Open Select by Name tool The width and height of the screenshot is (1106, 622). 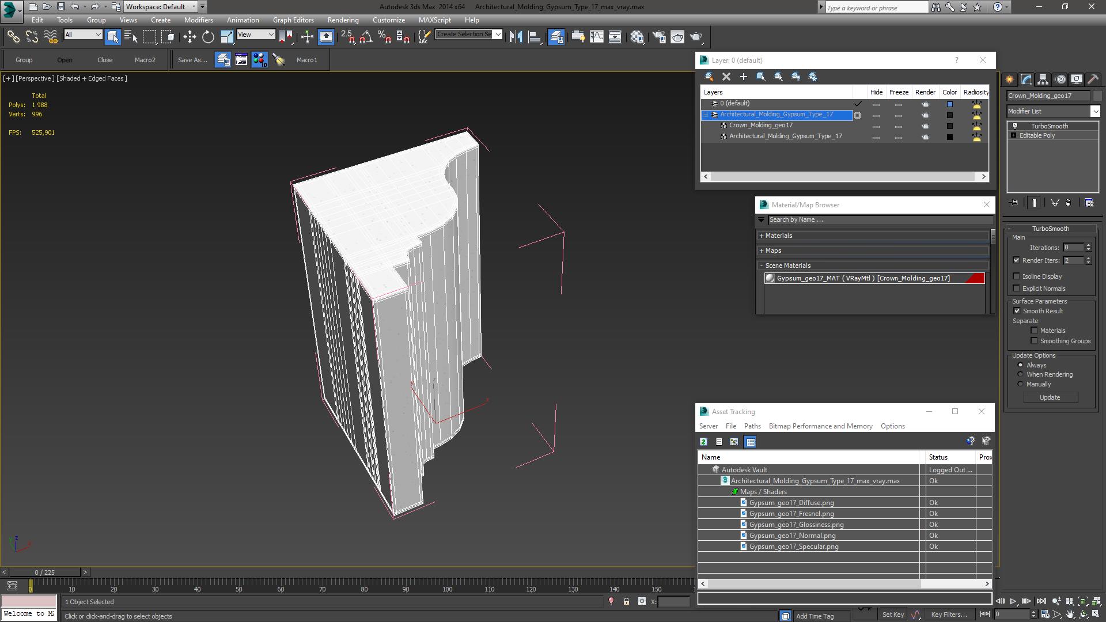(131, 37)
